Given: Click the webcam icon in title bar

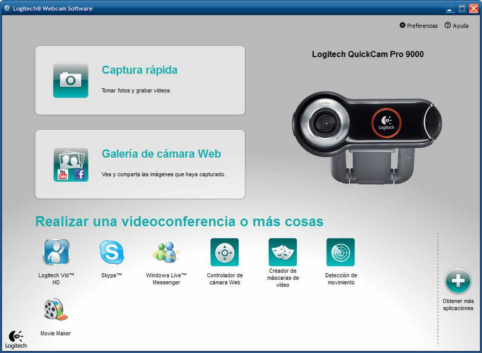Looking at the screenshot, I should point(7,8).
